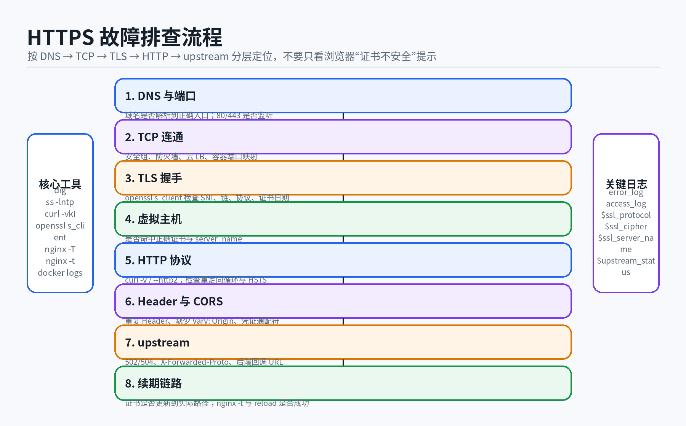Viewport: 686px width, 426px height.
Task: Click the '是否命中正确证书与 server_name' description
Action: (183, 239)
